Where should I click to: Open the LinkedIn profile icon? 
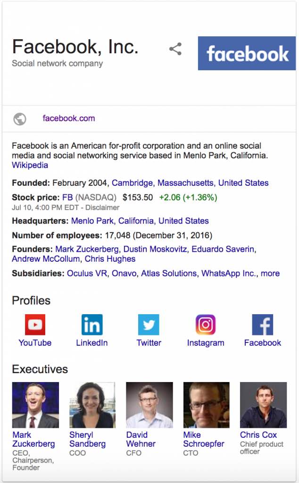[x=92, y=325]
